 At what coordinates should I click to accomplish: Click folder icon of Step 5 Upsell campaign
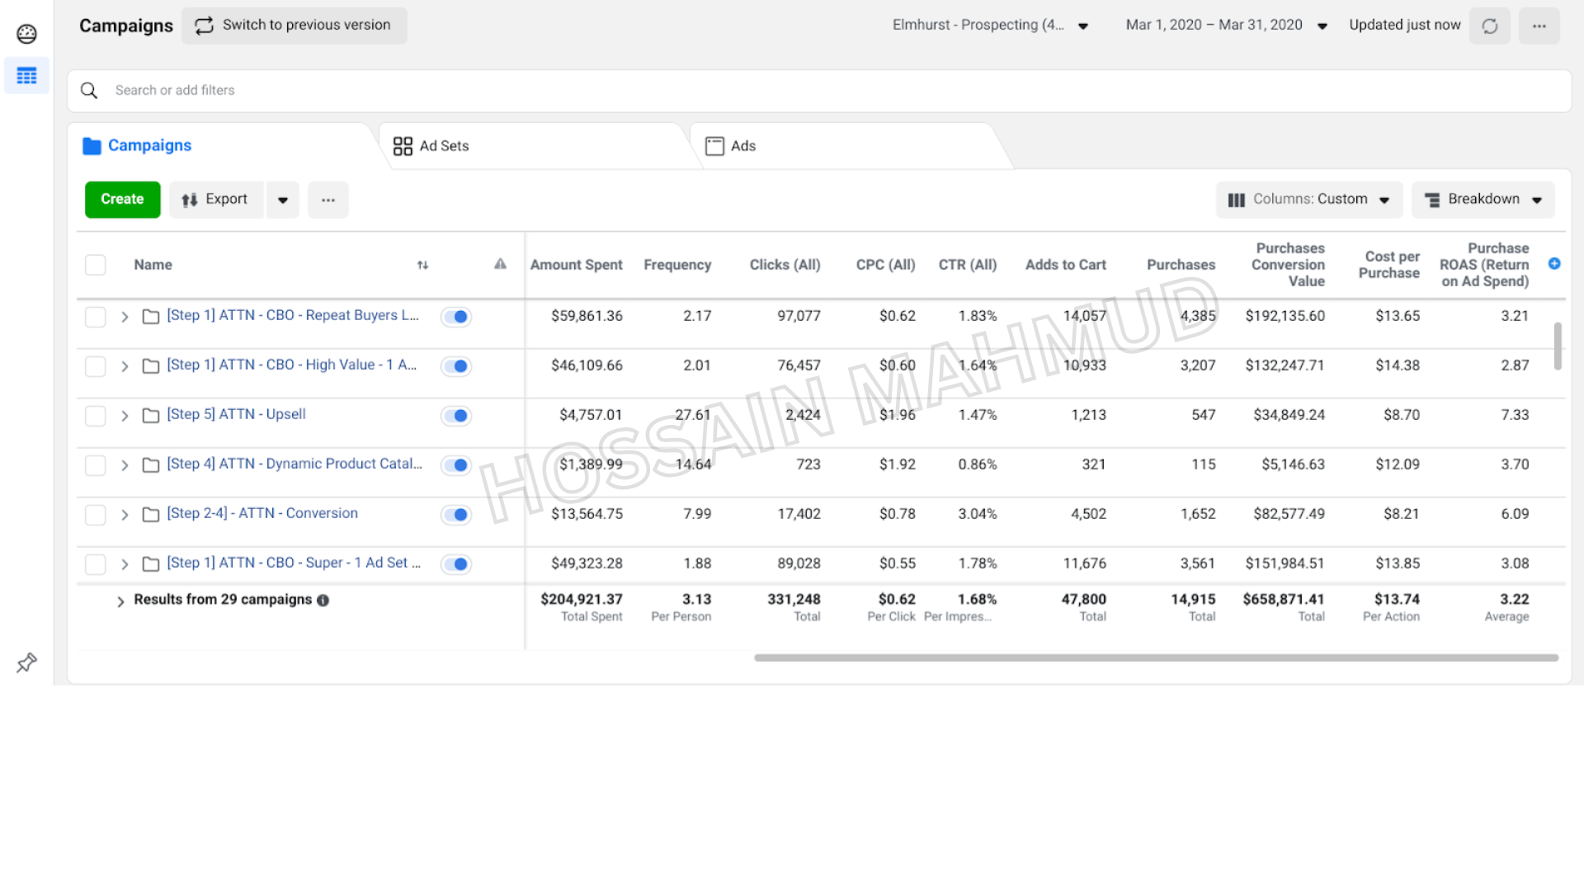(151, 416)
